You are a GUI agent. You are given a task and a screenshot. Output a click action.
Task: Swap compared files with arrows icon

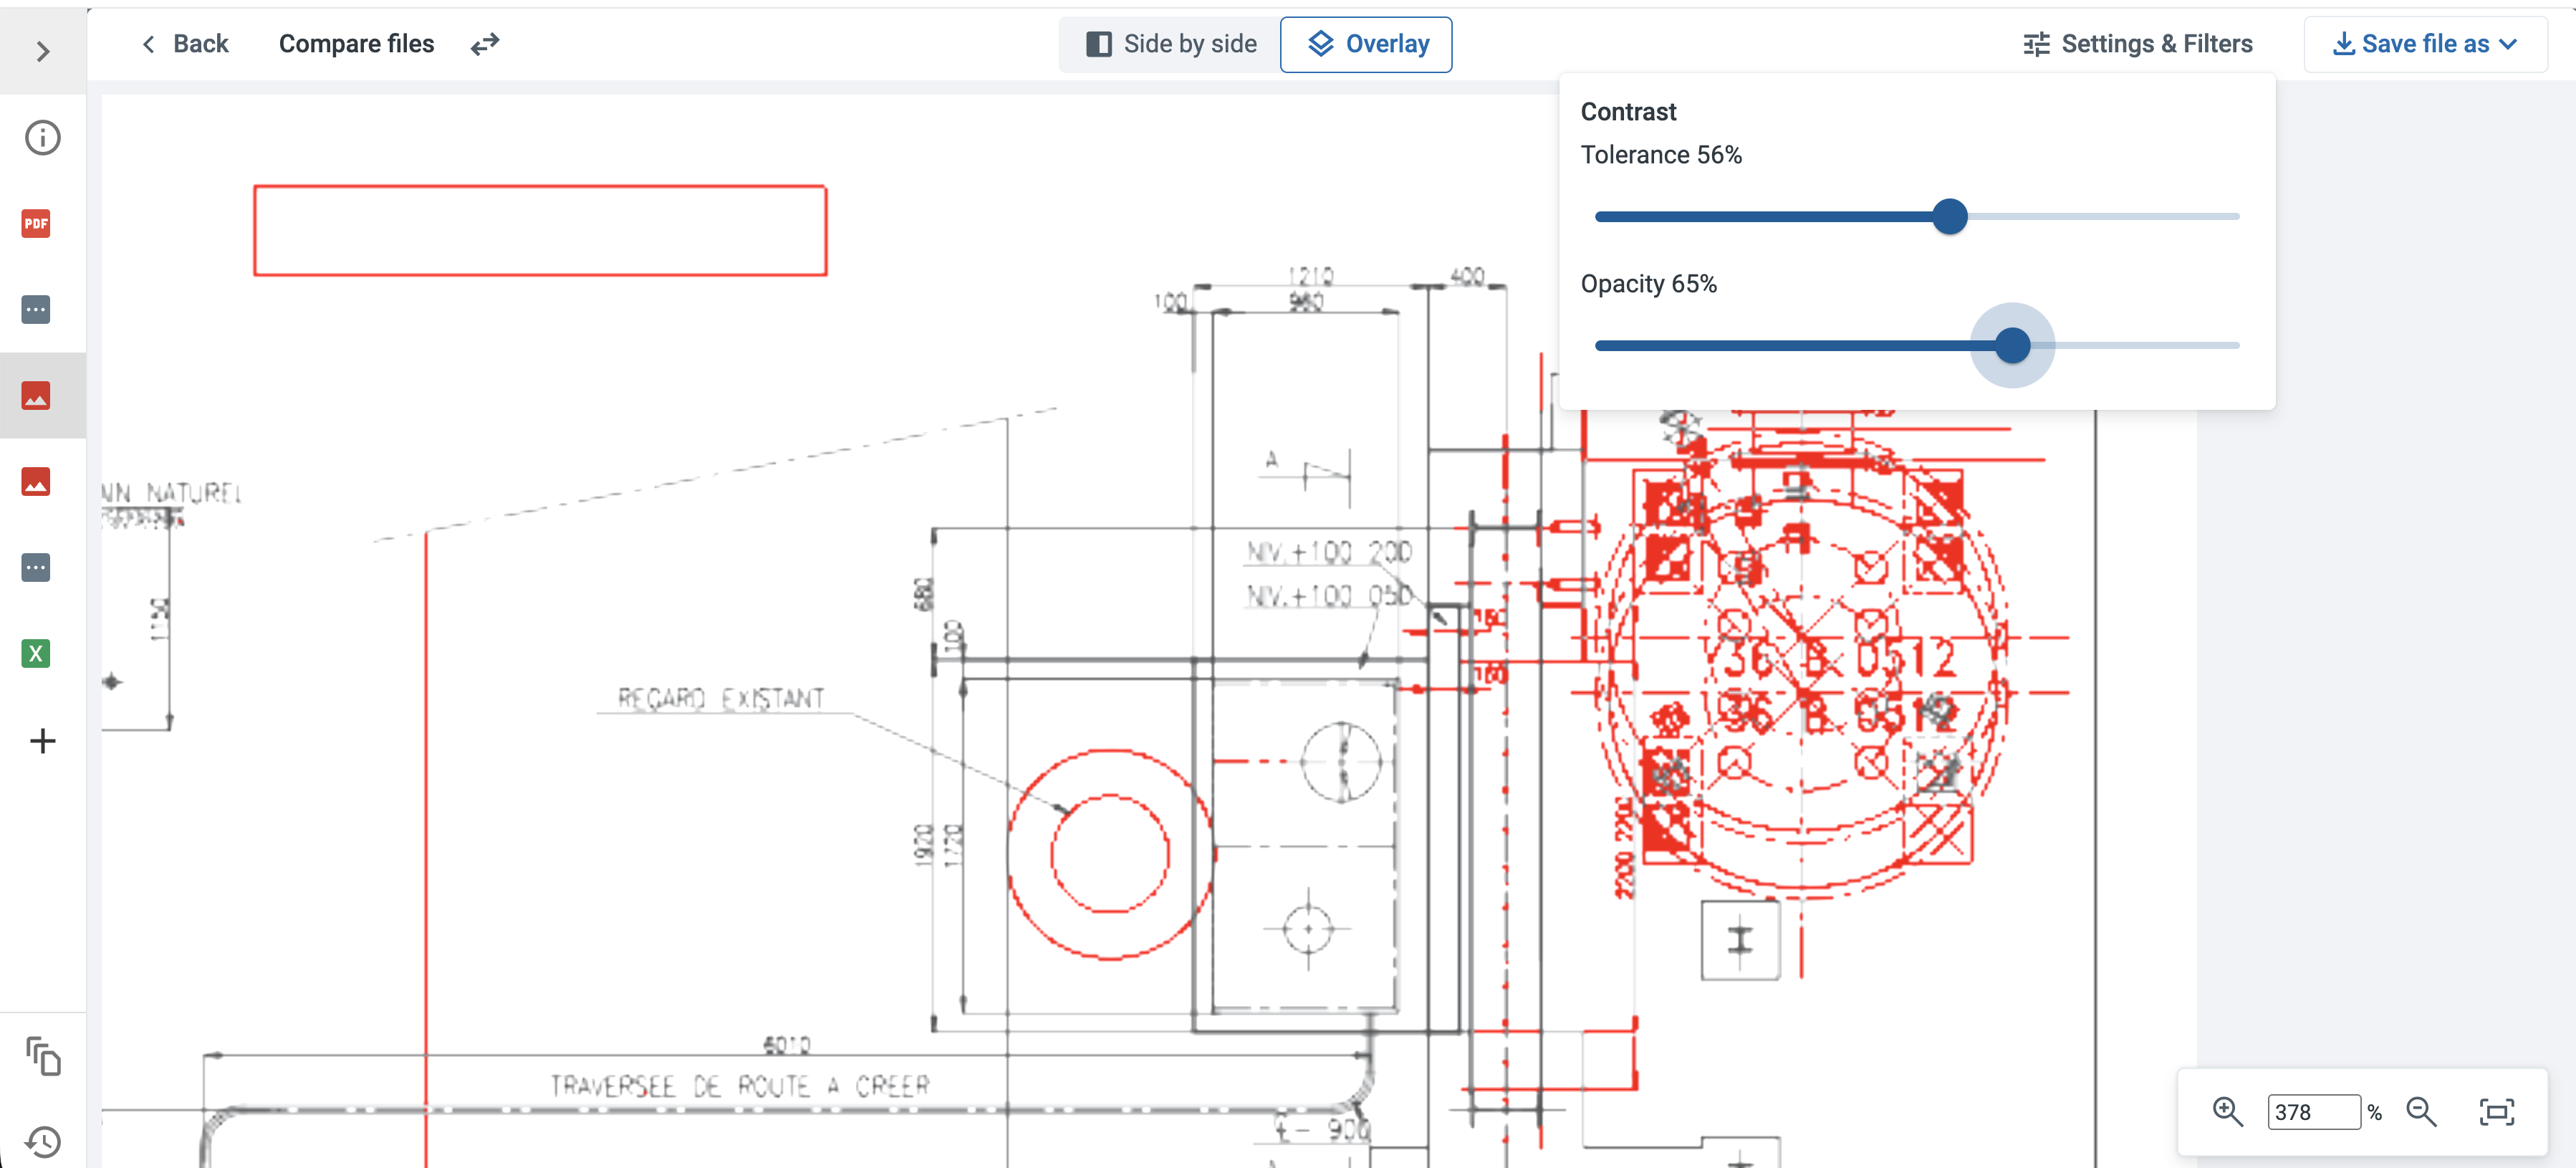485,44
